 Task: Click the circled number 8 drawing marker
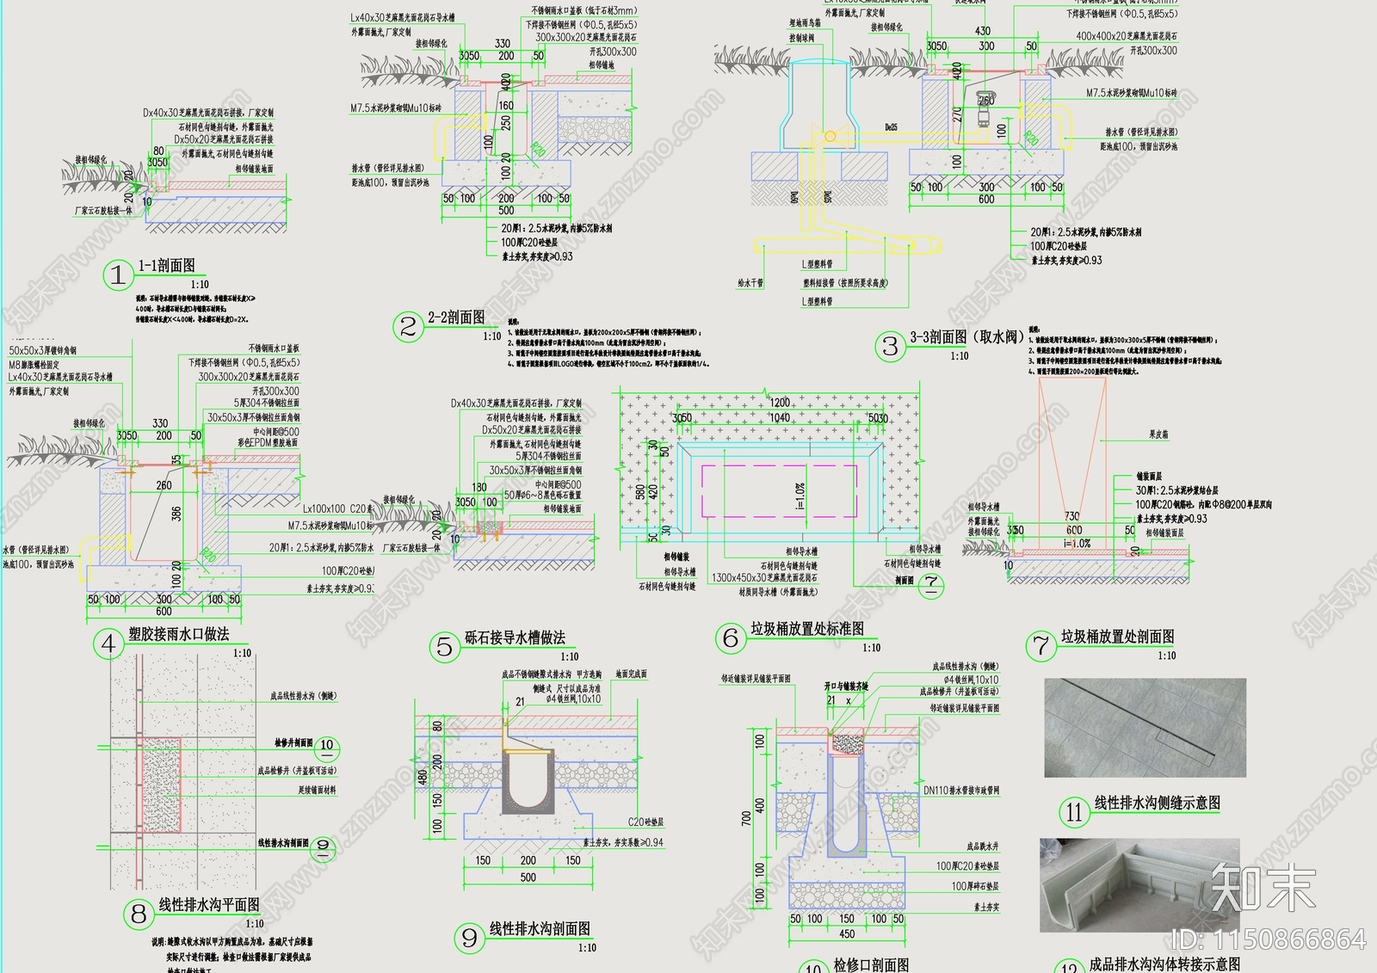tap(139, 914)
